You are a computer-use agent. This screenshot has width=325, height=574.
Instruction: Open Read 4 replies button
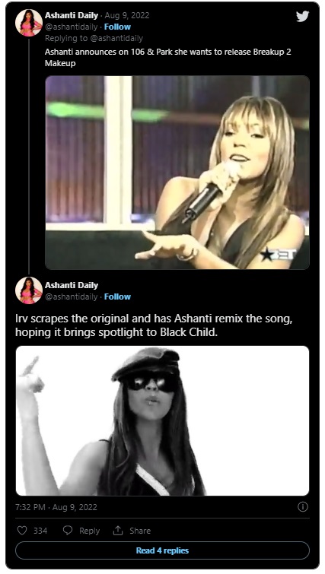click(162, 550)
